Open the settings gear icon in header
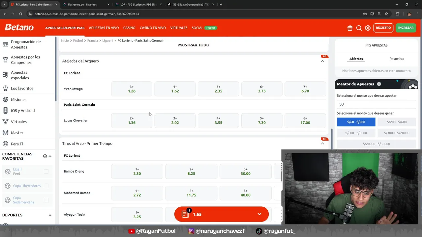The image size is (422, 237). pos(368,28)
